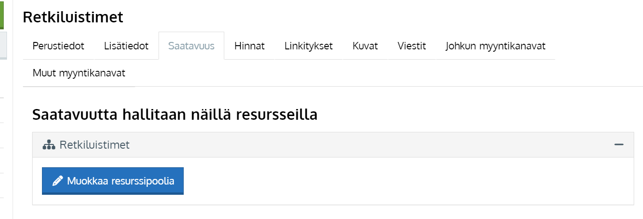
Task: Select the active Saatavuus tab
Action: pos(191,46)
